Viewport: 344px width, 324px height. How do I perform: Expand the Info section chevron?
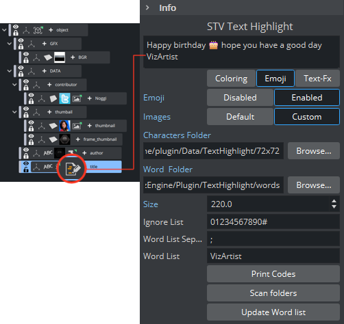point(147,8)
